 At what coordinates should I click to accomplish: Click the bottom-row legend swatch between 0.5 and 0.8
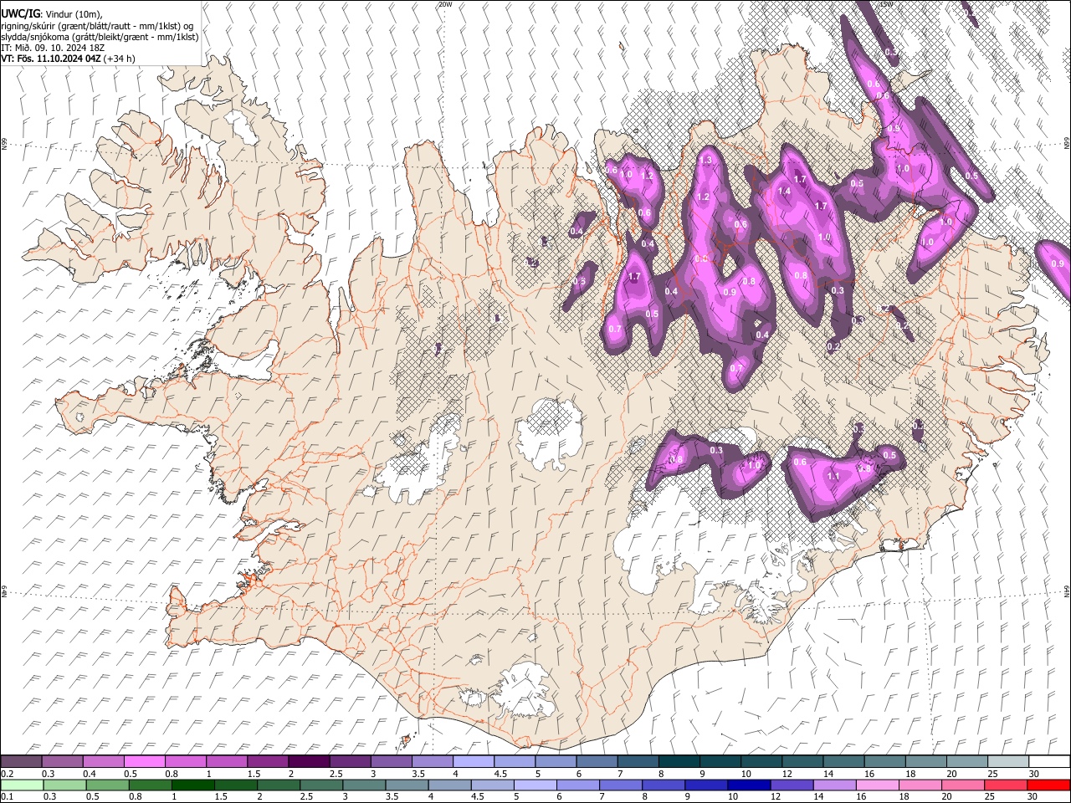[x=109, y=785]
